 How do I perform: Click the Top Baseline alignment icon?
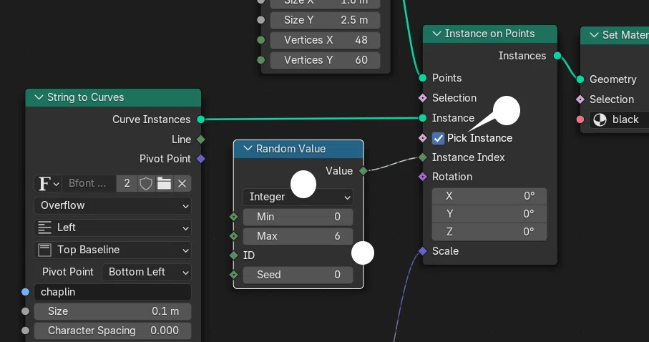point(44,250)
